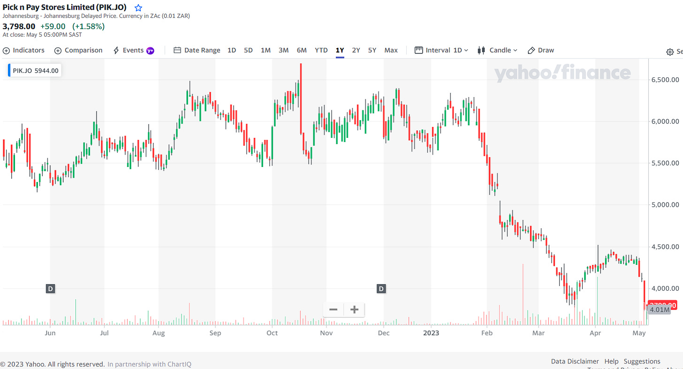Click the 'In partnership with ChartIQ' text
The image size is (683, 369).
coord(149,364)
